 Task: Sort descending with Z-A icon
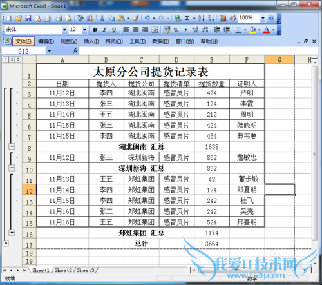pos(211,18)
